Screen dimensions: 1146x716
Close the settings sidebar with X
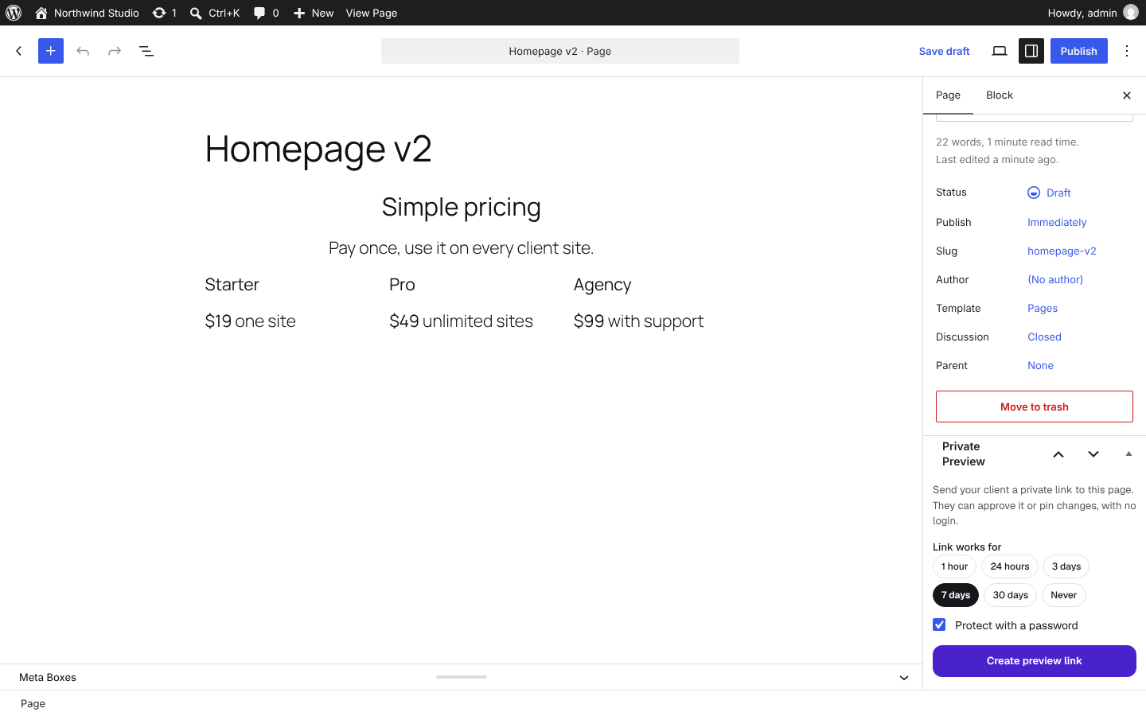point(1127,95)
